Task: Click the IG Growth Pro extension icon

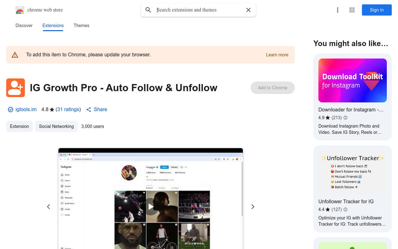Action: click(16, 88)
